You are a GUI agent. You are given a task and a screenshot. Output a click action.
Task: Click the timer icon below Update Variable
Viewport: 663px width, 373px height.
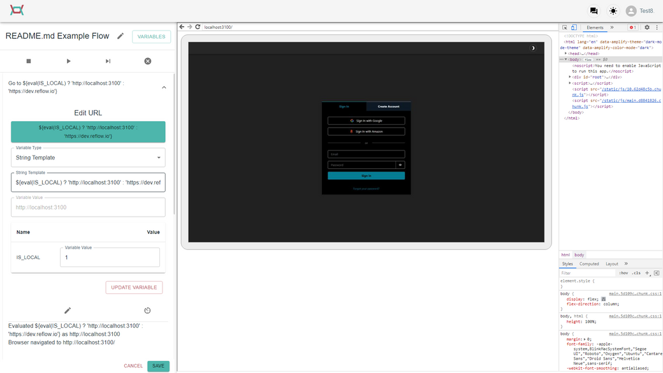pyautogui.click(x=147, y=311)
